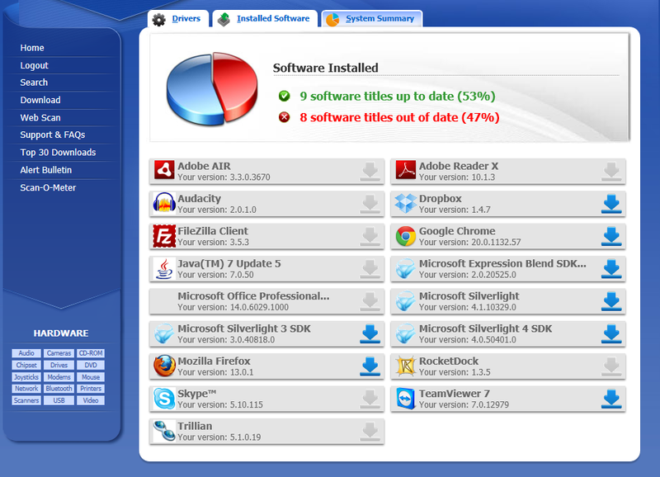Viewport: 660px width, 477px height.
Task: Click greyed download arrow for Adobe AIR
Action: (x=370, y=172)
